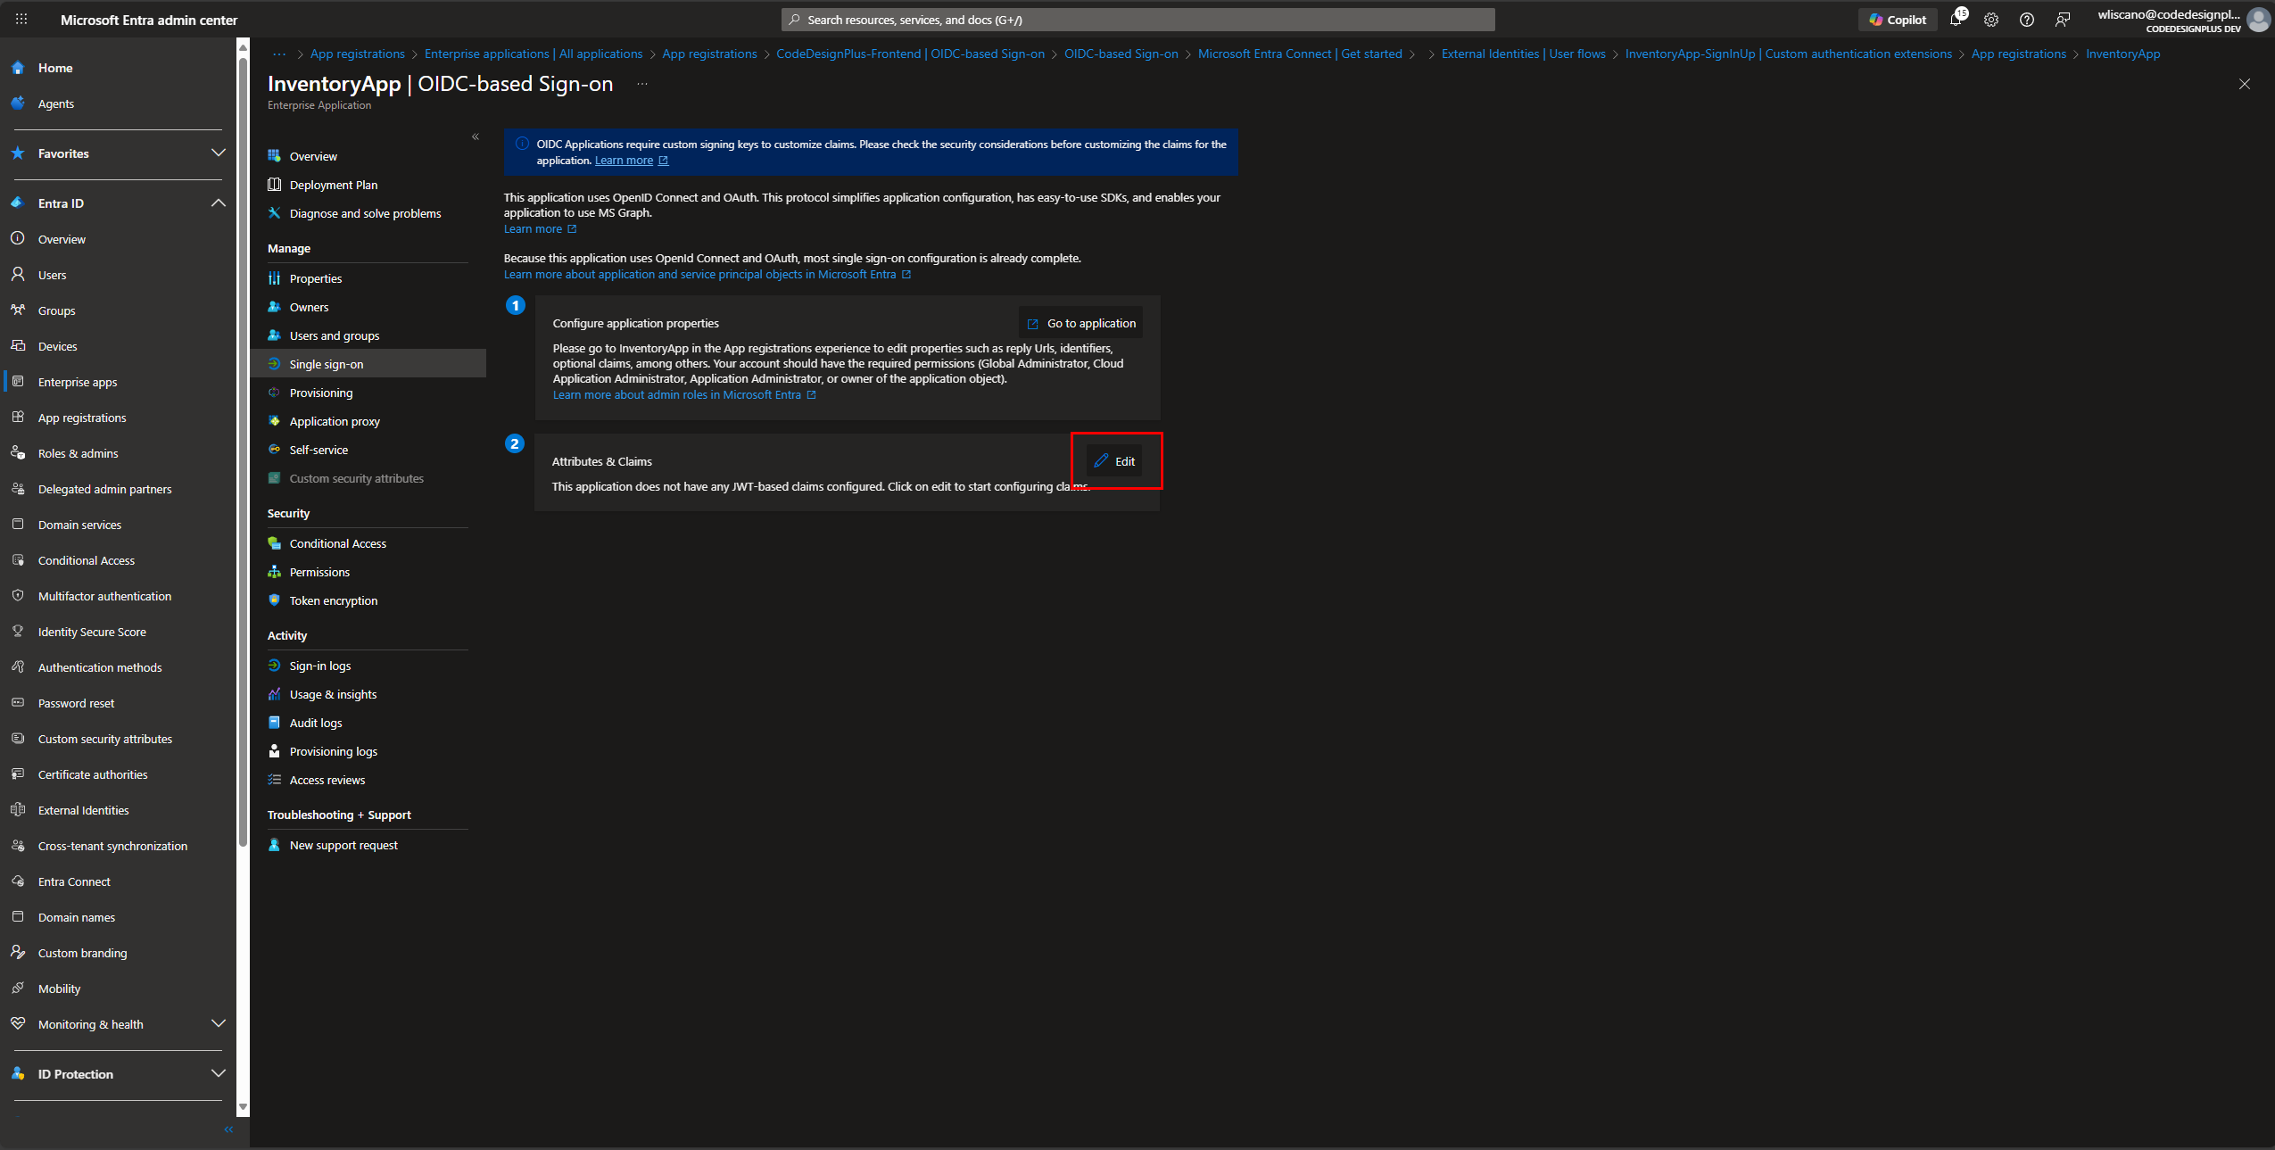Image resolution: width=2275 pixels, height=1150 pixels.
Task: Click the Entra Connect nav icon
Action: click(18, 881)
